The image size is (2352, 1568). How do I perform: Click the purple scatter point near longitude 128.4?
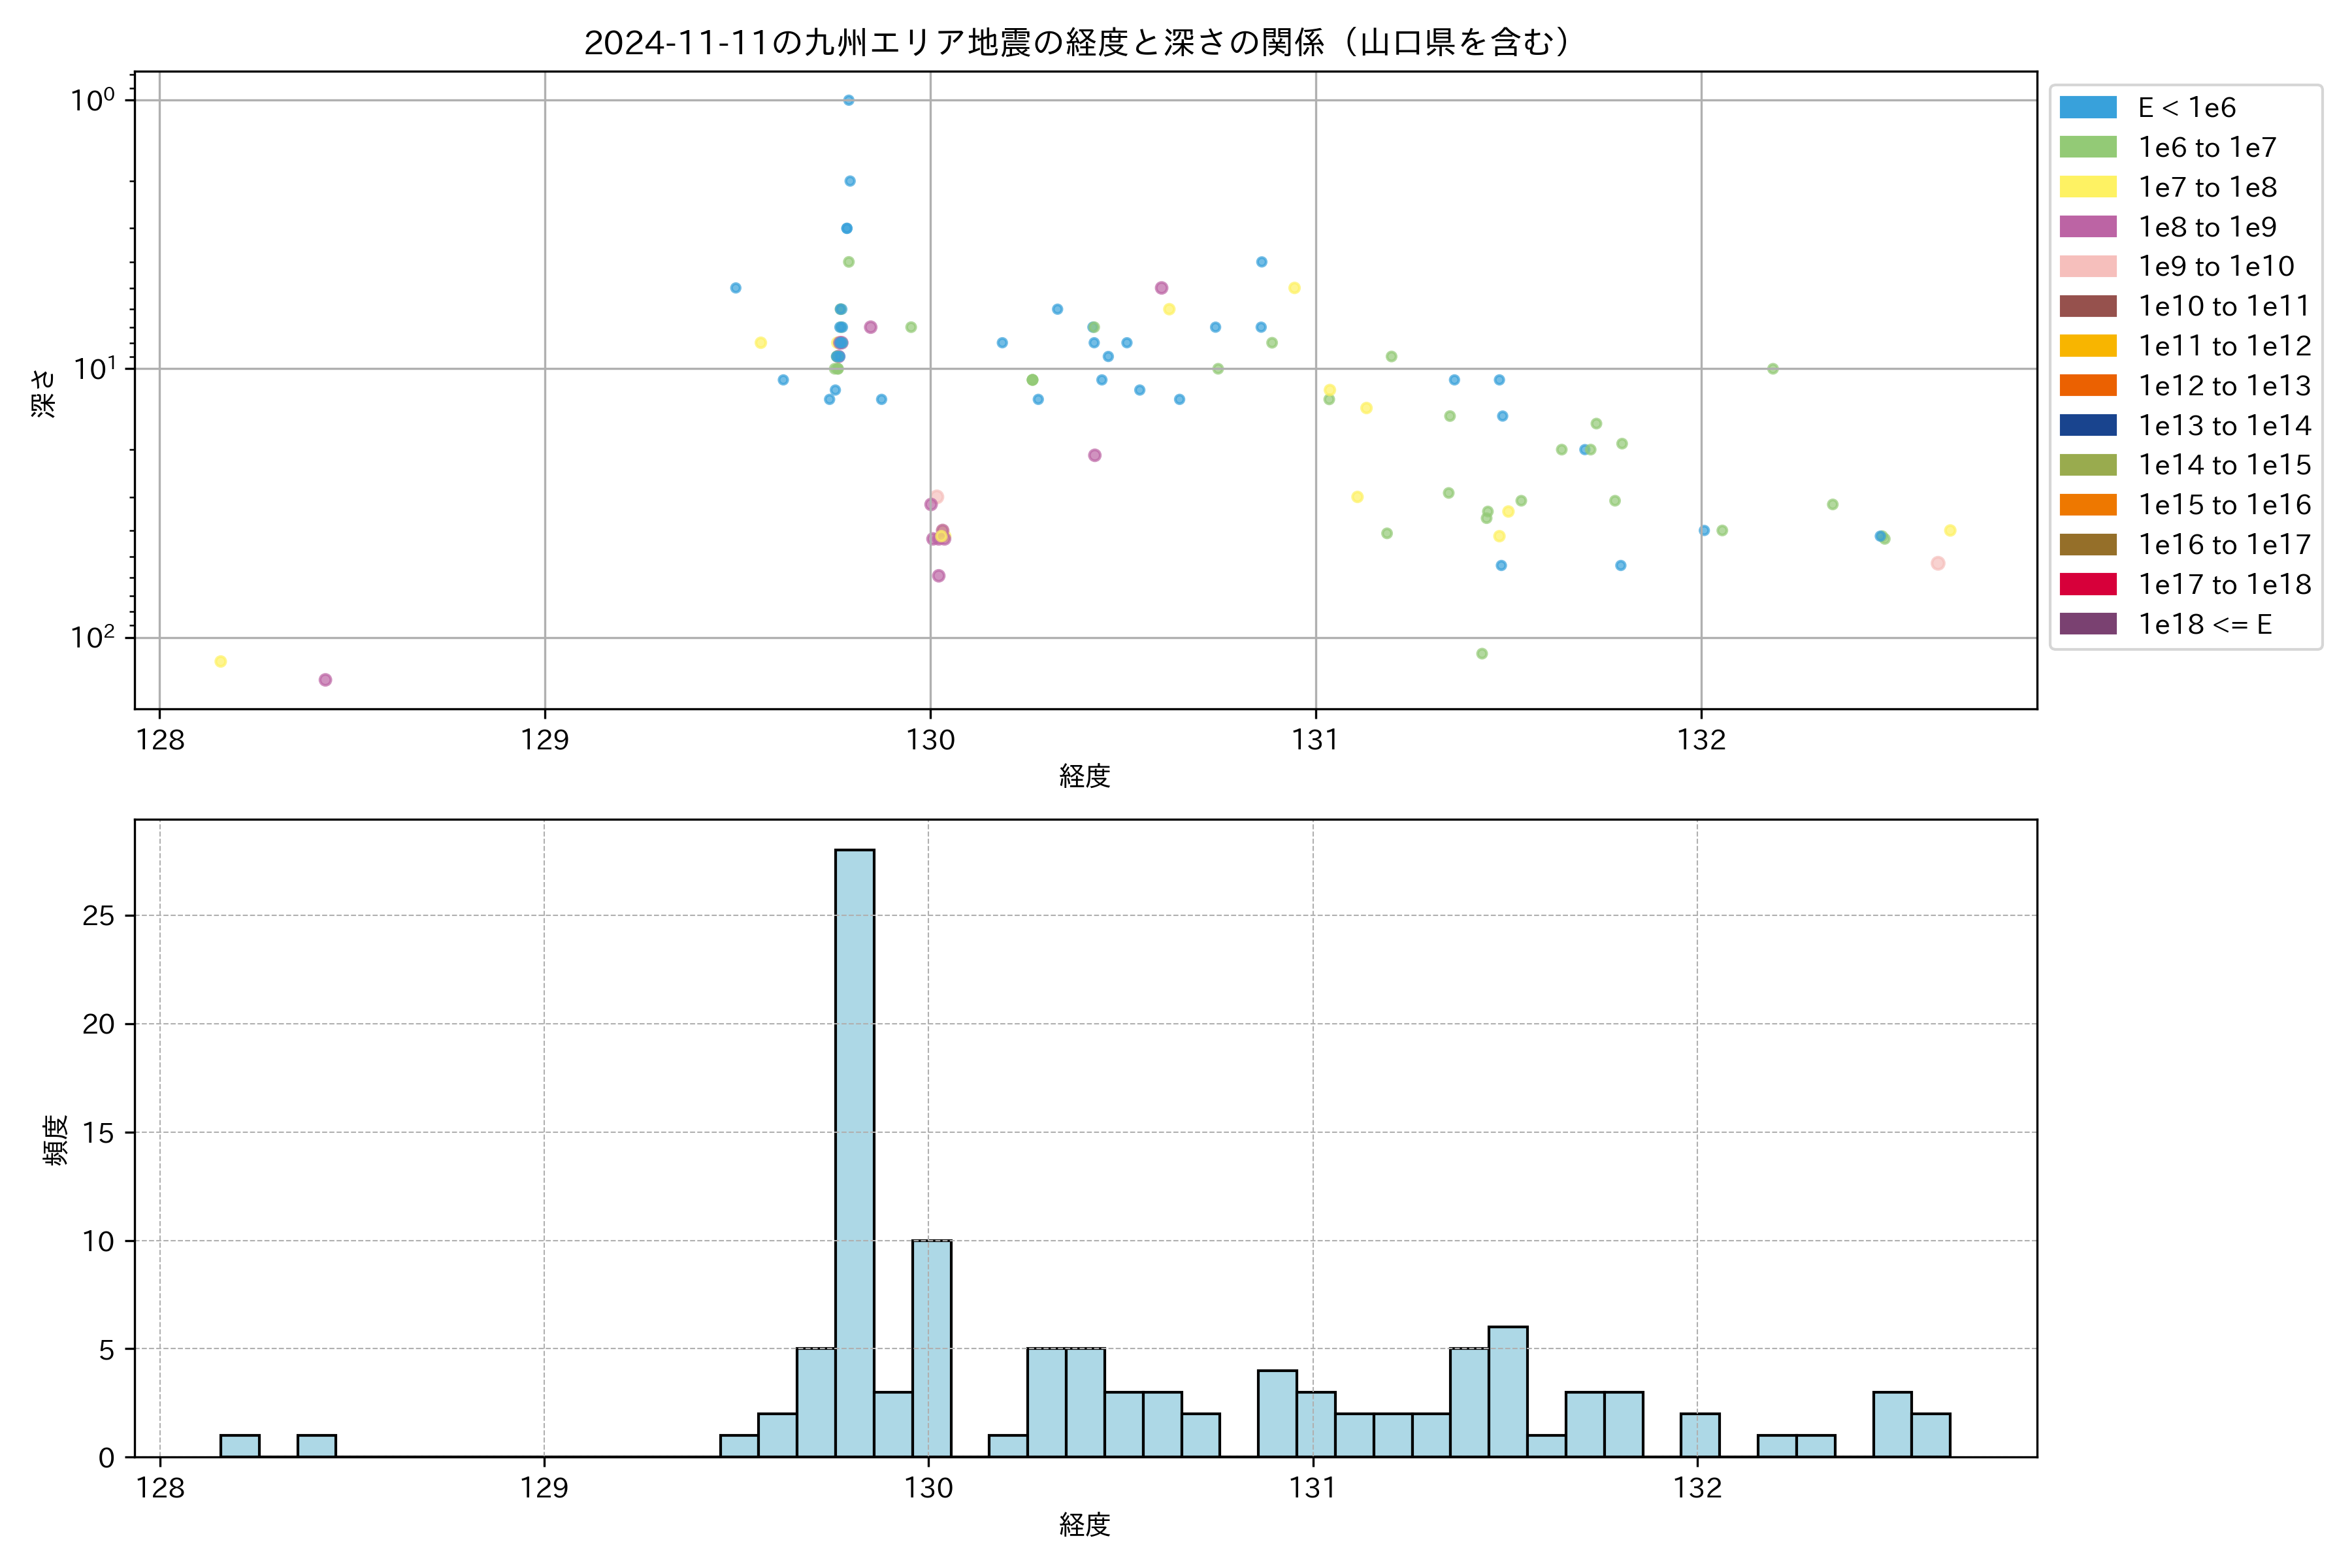[325, 680]
